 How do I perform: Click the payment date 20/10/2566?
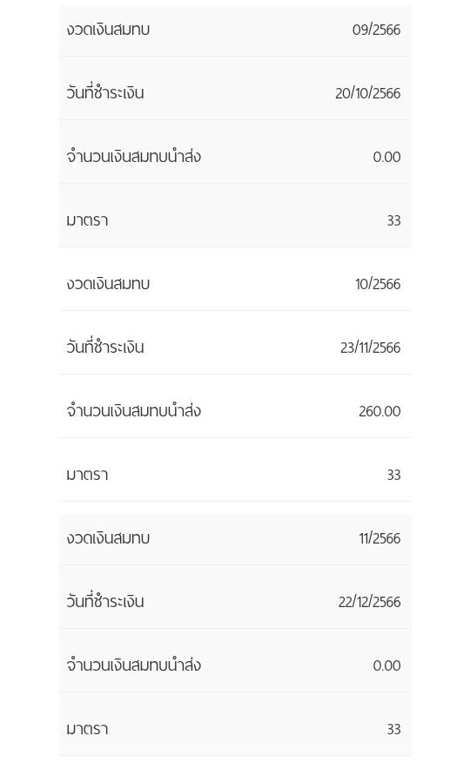(x=368, y=93)
